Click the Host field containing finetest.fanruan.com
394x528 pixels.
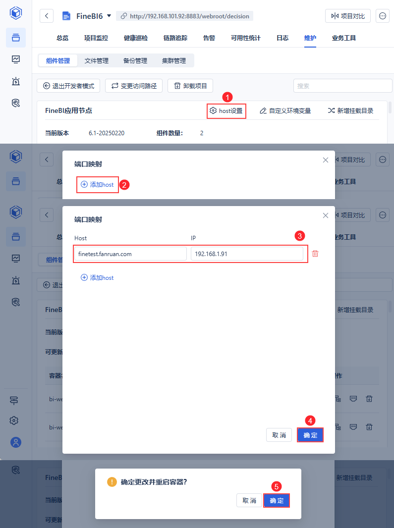pos(130,254)
